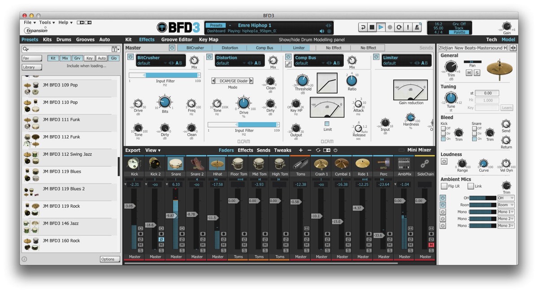The image size is (538, 292).
Task: Open the OH ambient mic routing dropdown
Action: 506,198
